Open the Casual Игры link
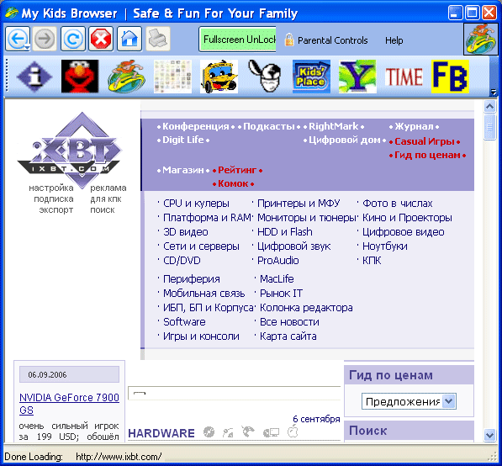Image resolution: width=502 pixels, height=466 pixels. [x=425, y=141]
